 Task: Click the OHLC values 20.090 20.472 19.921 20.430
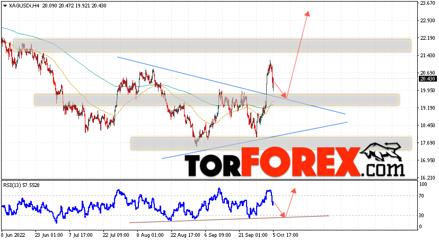tap(74, 6)
